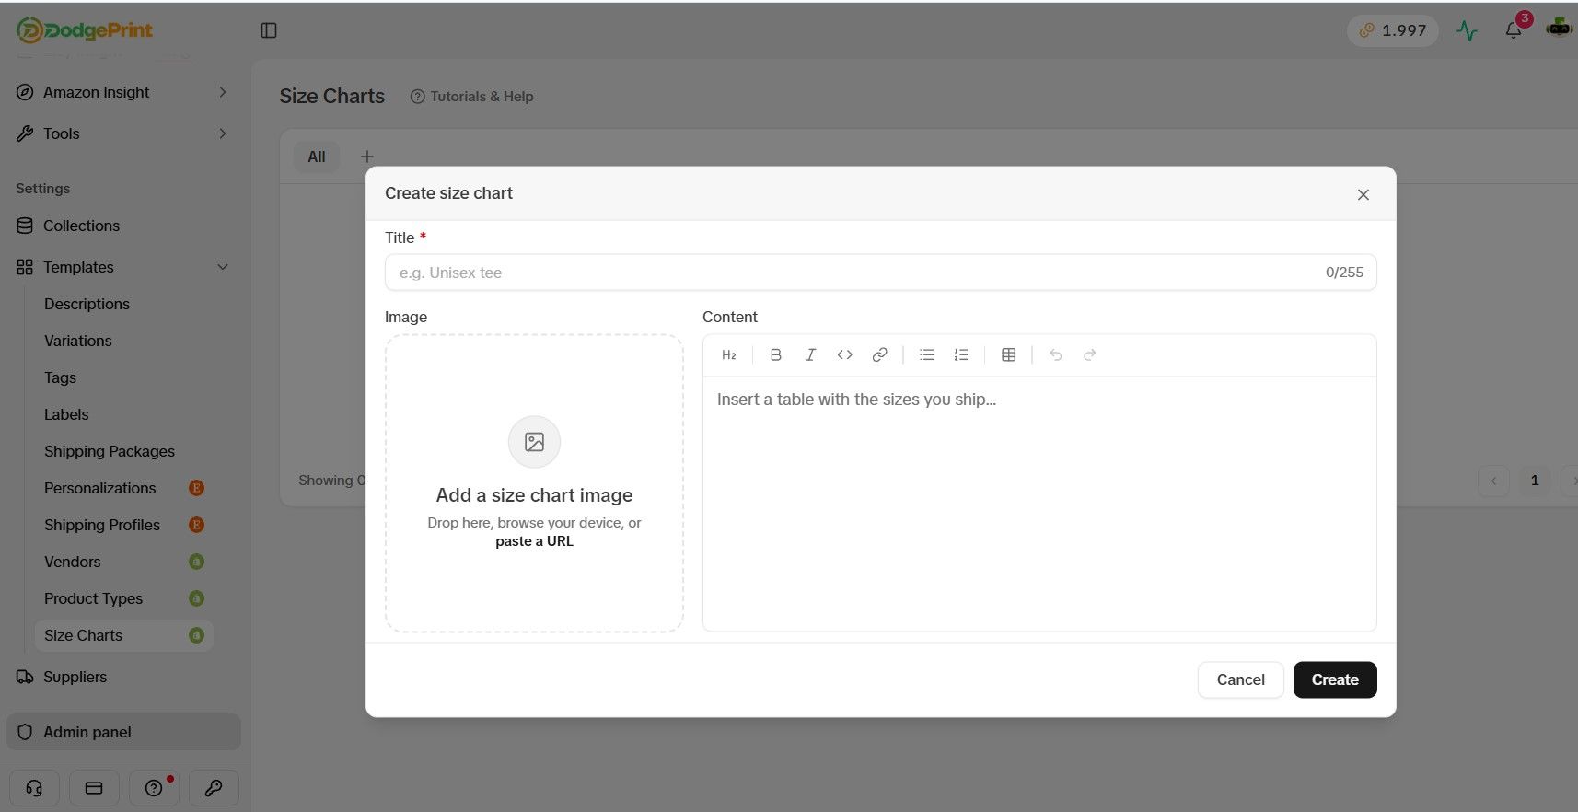
Task: Apply H2 heading formatting
Action: 729,355
